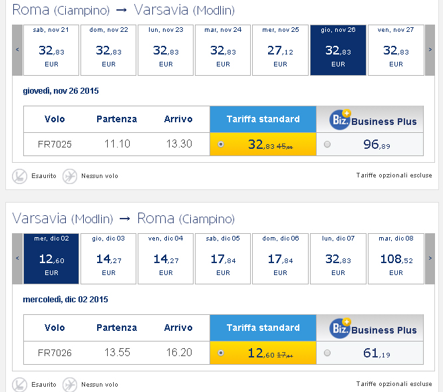Choose Business Plus fare 61,19 for FR7026
443x392 pixels.
click(327, 353)
